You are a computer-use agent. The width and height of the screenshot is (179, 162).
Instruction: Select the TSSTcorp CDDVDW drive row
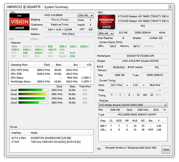pos(51,142)
